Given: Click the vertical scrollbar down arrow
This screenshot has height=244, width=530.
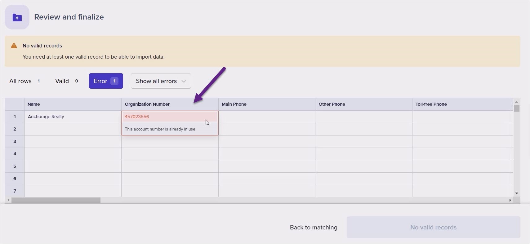Looking at the screenshot, I should (x=517, y=193).
